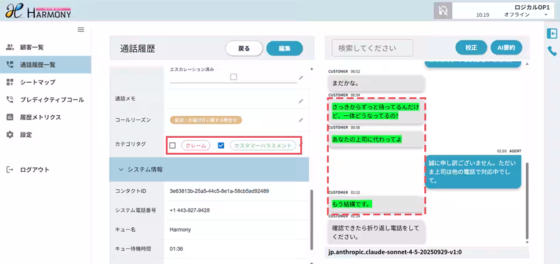Click pencil icon beside エスカレーション済み
Screen dimensions: 560x264
click(301, 78)
